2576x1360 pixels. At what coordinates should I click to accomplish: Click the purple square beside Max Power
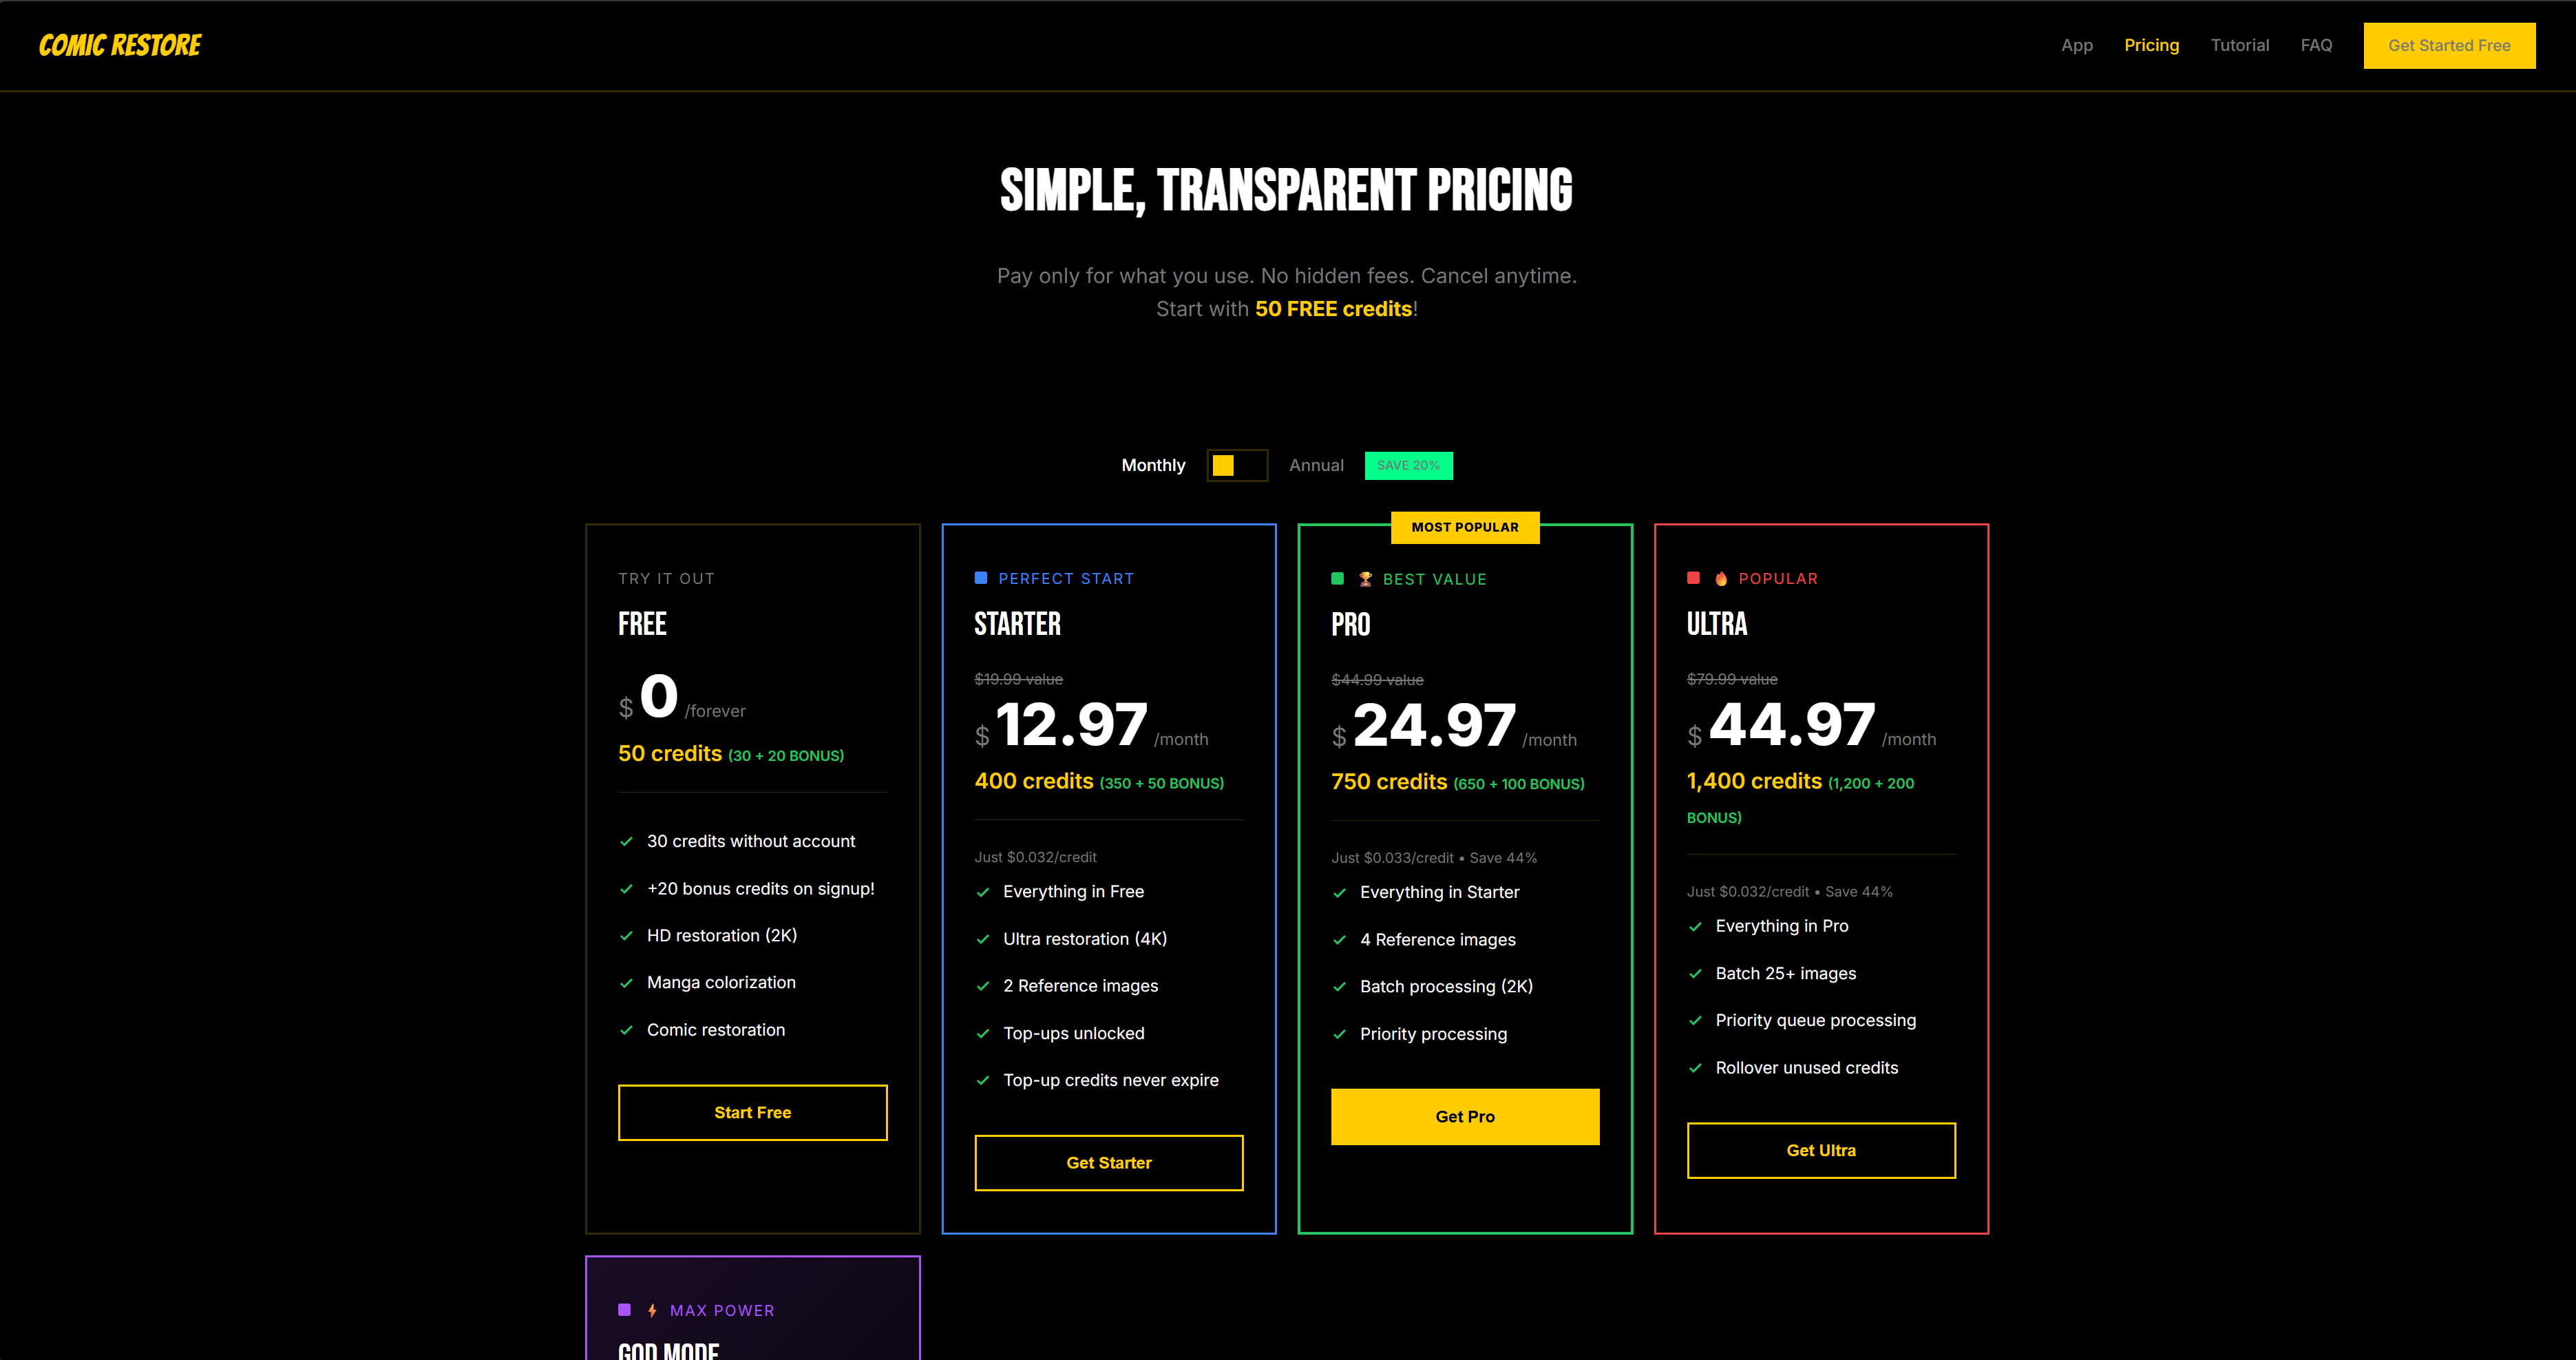625,1310
